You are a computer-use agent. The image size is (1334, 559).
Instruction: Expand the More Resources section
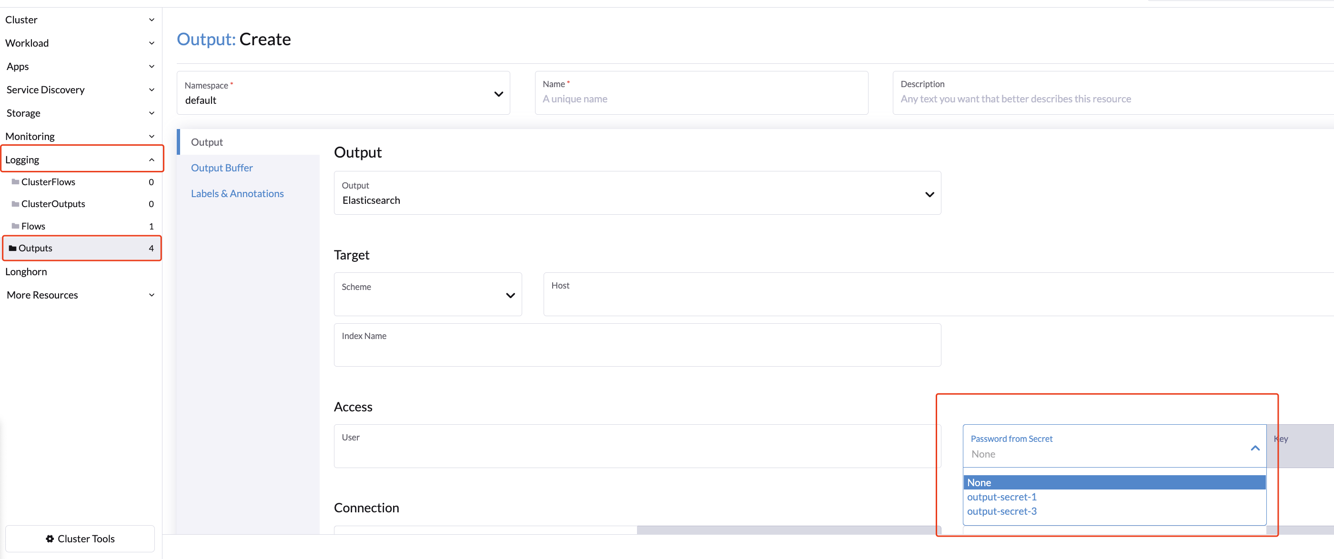151,295
